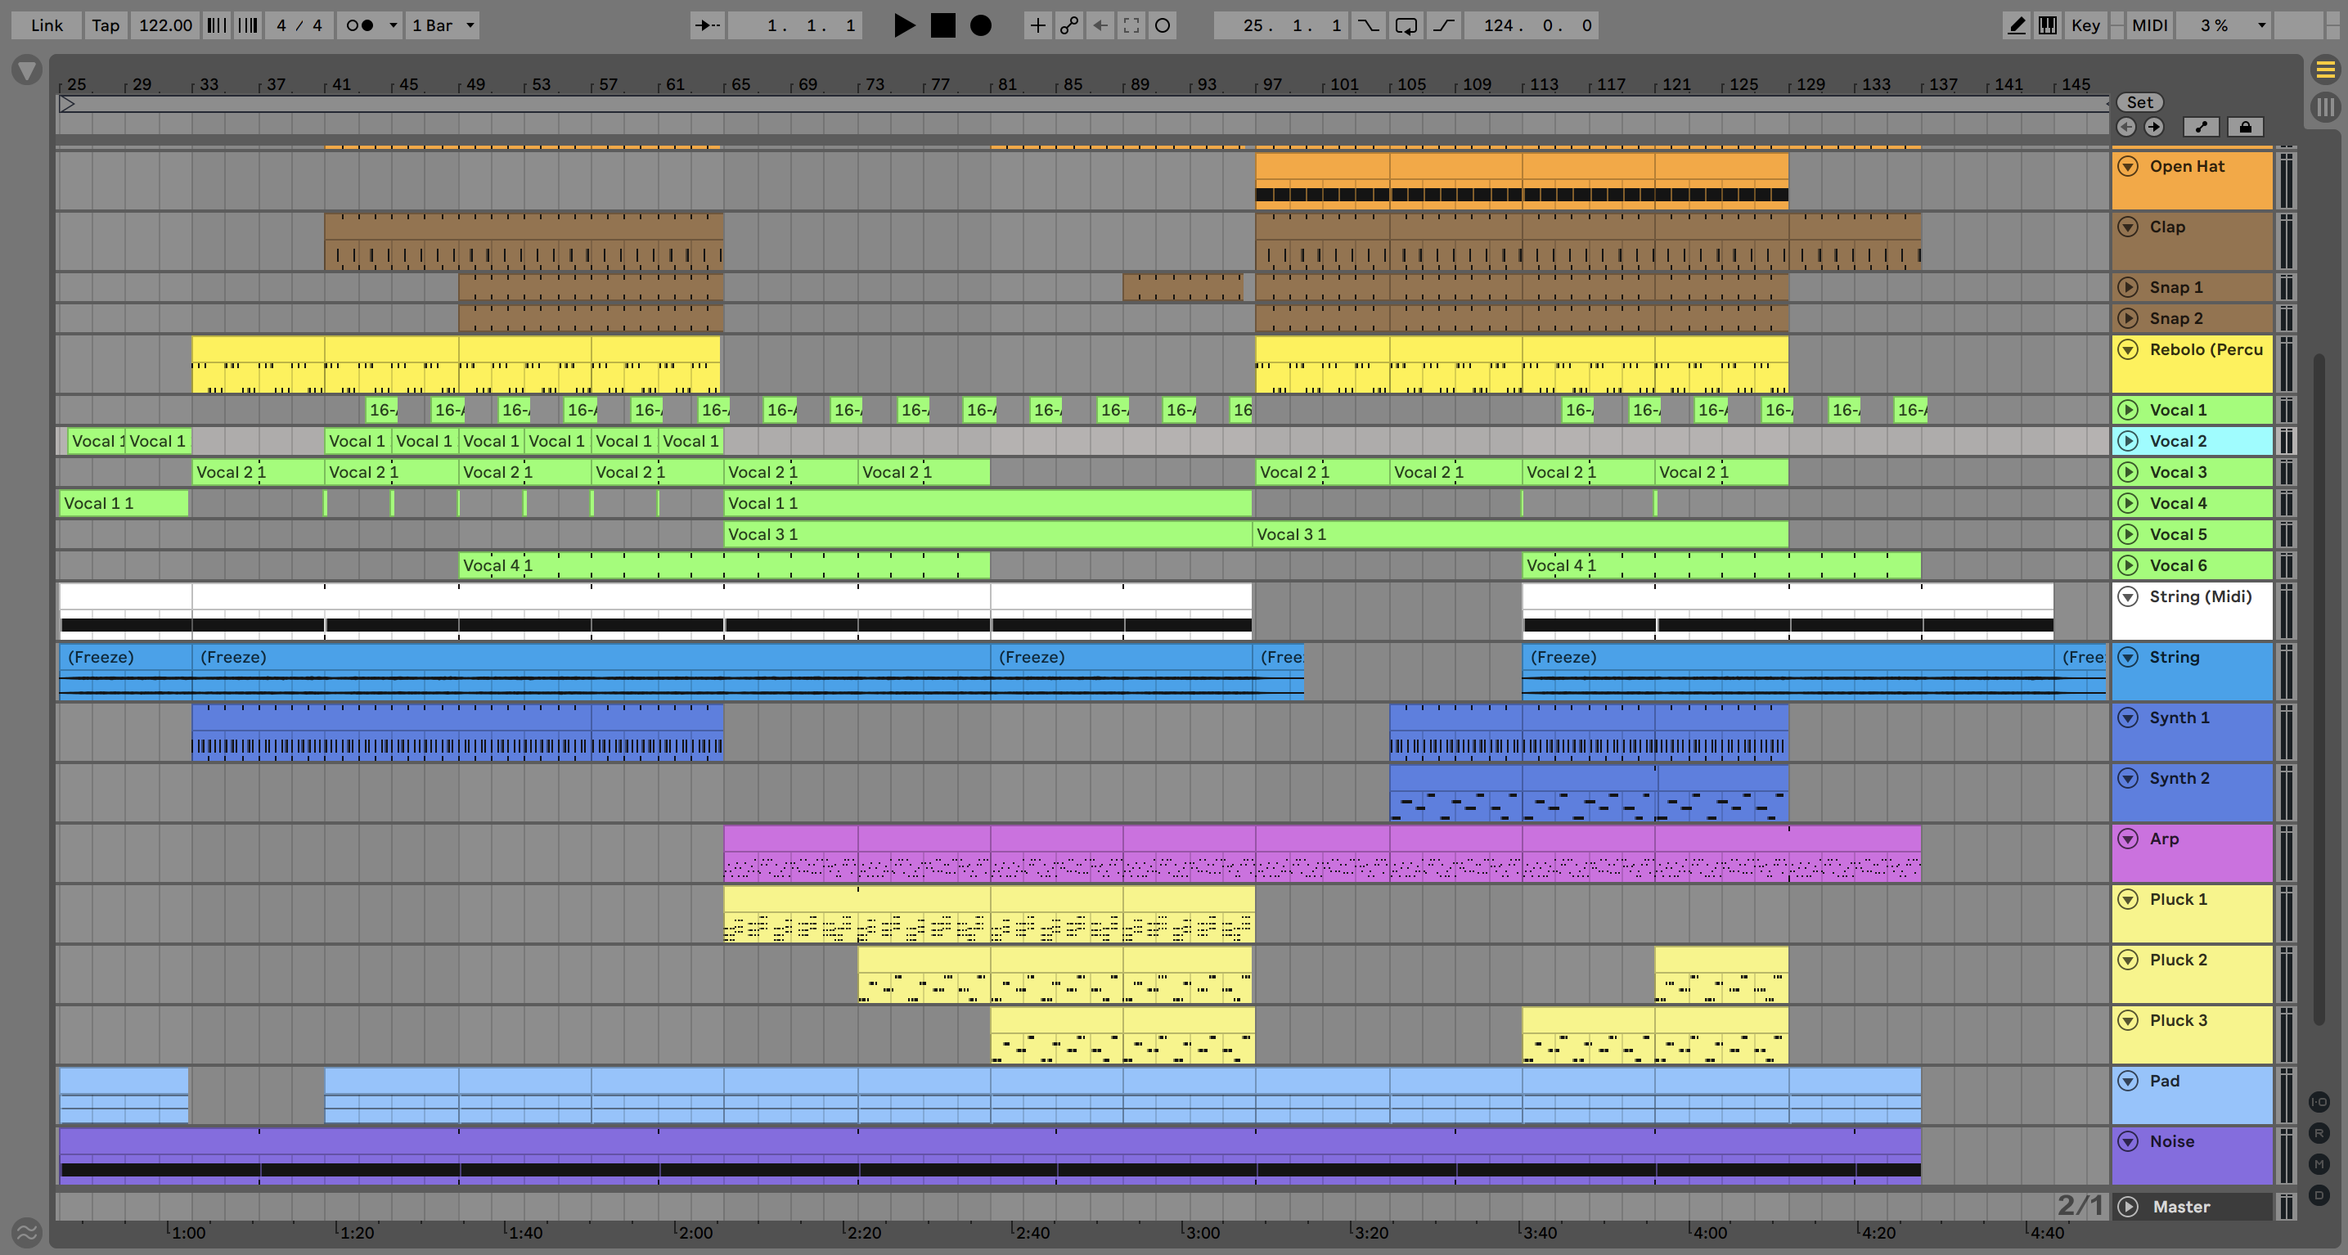The width and height of the screenshot is (2348, 1255).
Task: Open Key map mode
Action: tap(2085, 25)
